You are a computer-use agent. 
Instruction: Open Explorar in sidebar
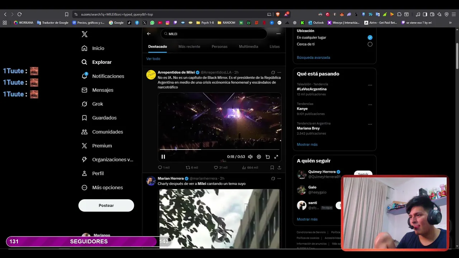click(96, 62)
